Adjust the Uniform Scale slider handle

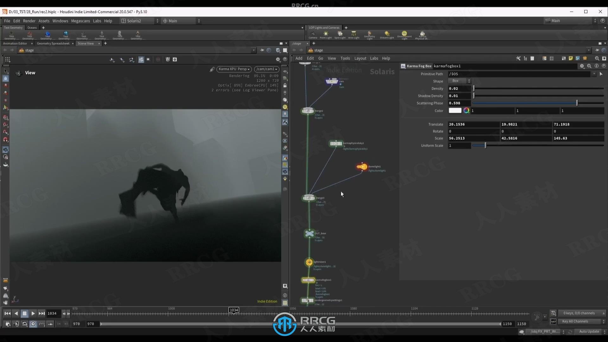pyautogui.click(x=485, y=145)
